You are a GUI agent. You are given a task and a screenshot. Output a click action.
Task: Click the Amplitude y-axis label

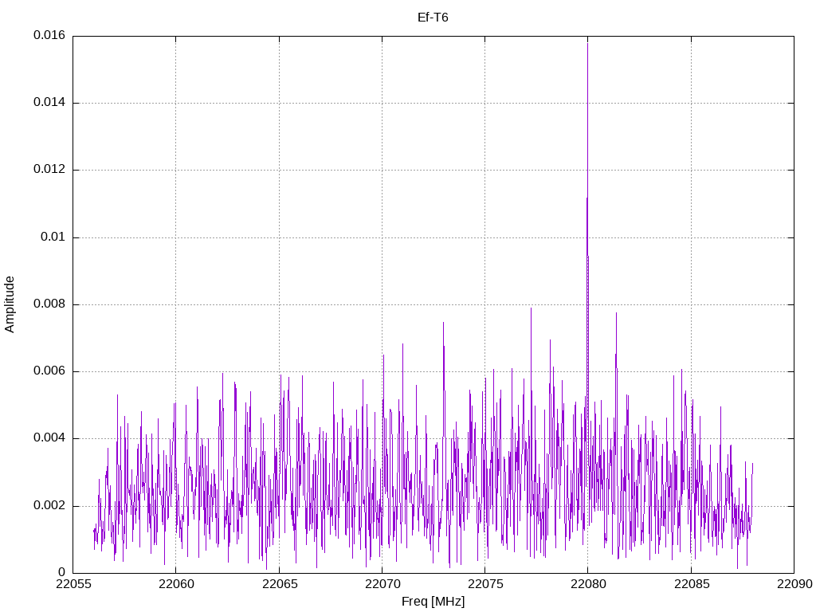[10, 304]
